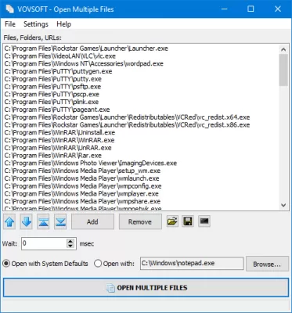Select the vc_redist.x64.exe entry
Image resolution: width=292 pixels, height=313 pixels.
127,117
